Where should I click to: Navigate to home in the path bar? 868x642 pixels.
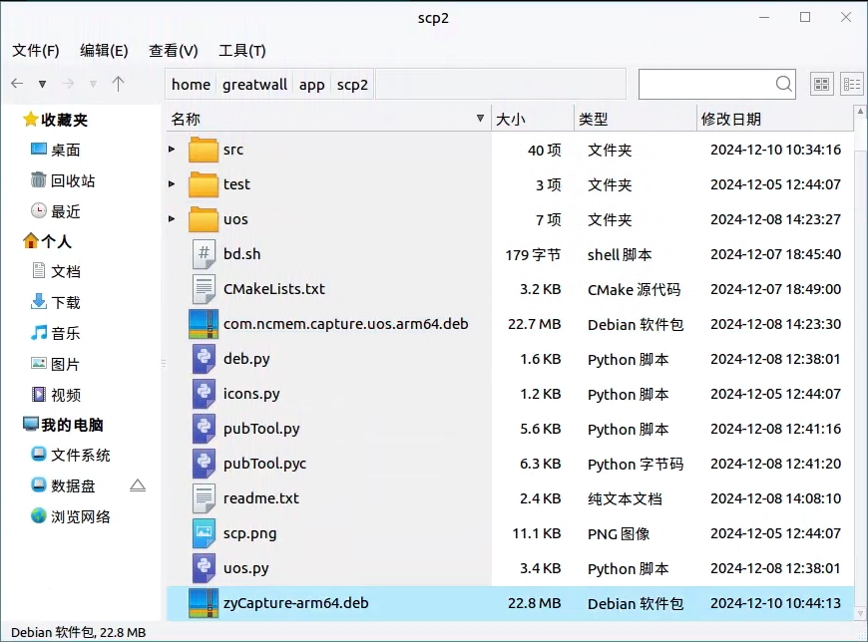coord(191,85)
